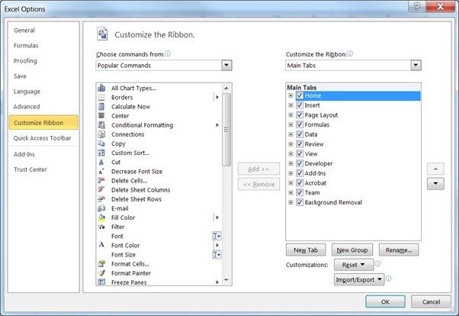The height and width of the screenshot is (316, 459).
Task: Open the Import/Export dropdown button
Action: click(359, 279)
